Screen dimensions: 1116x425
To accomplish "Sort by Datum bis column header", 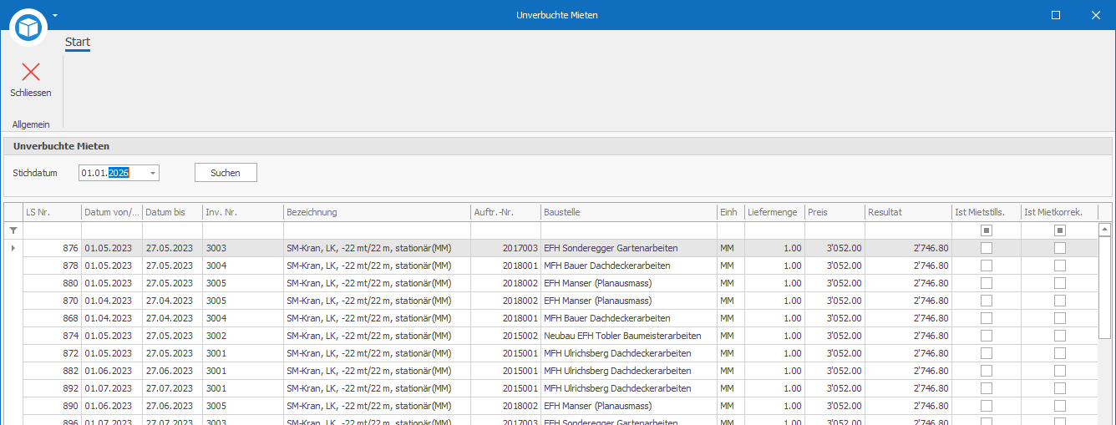I will 172,212.
